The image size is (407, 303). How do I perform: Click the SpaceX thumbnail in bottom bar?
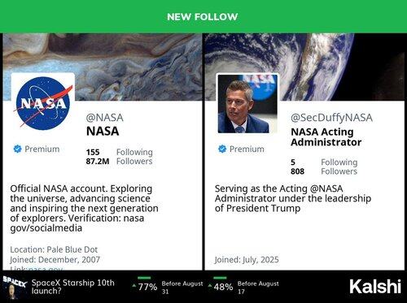15,287
